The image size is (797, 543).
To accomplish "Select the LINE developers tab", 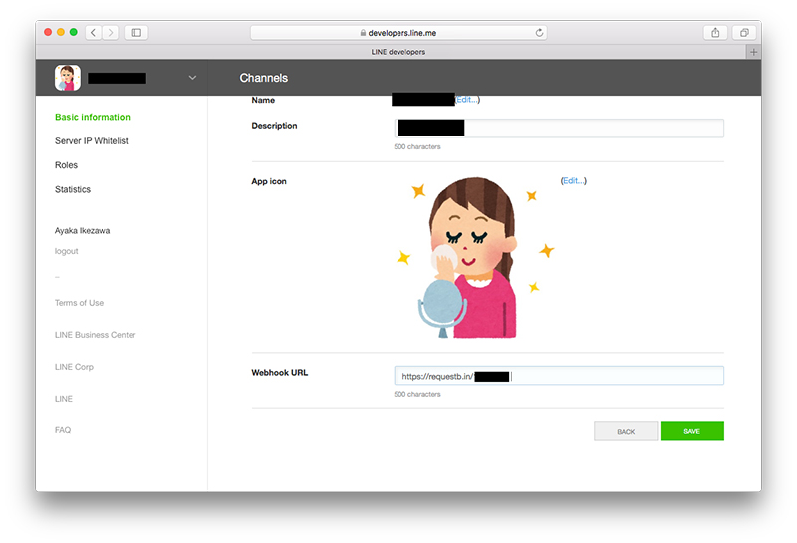I will (x=398, y=52).
